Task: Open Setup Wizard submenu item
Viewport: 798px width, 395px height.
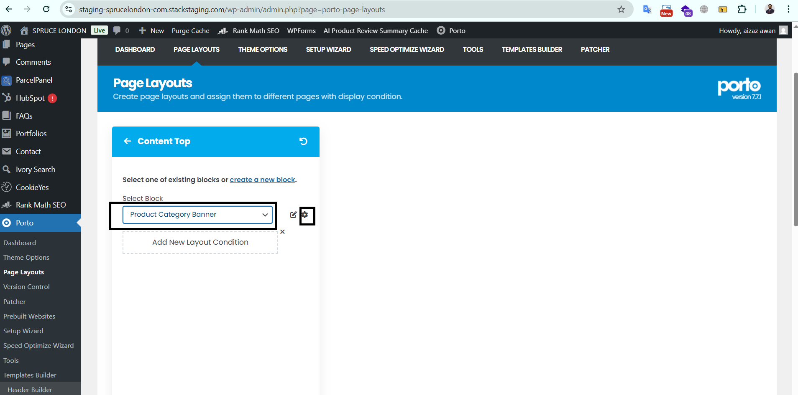Action: point(23,331)
